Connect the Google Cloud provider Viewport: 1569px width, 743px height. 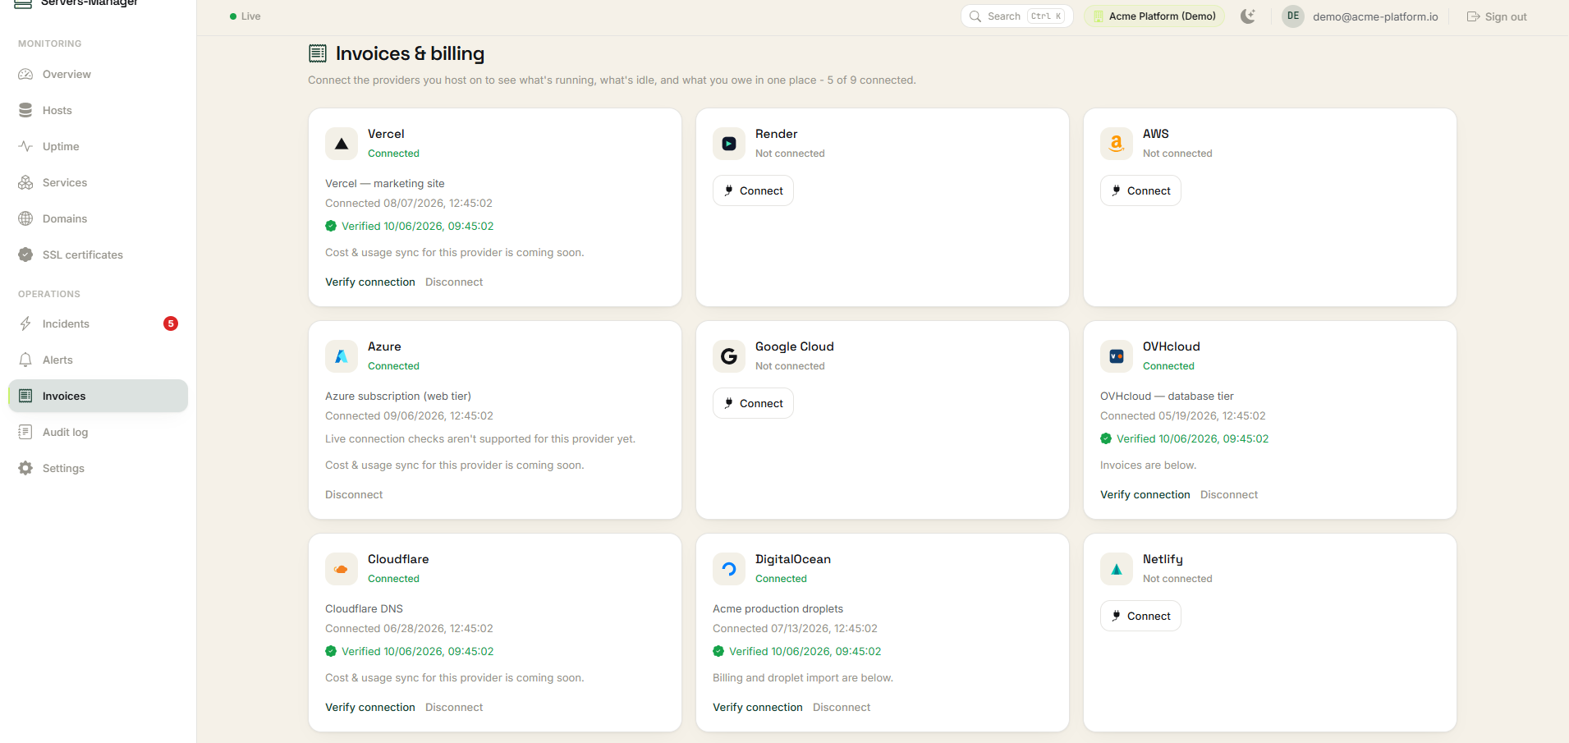(x=753, y=403)
